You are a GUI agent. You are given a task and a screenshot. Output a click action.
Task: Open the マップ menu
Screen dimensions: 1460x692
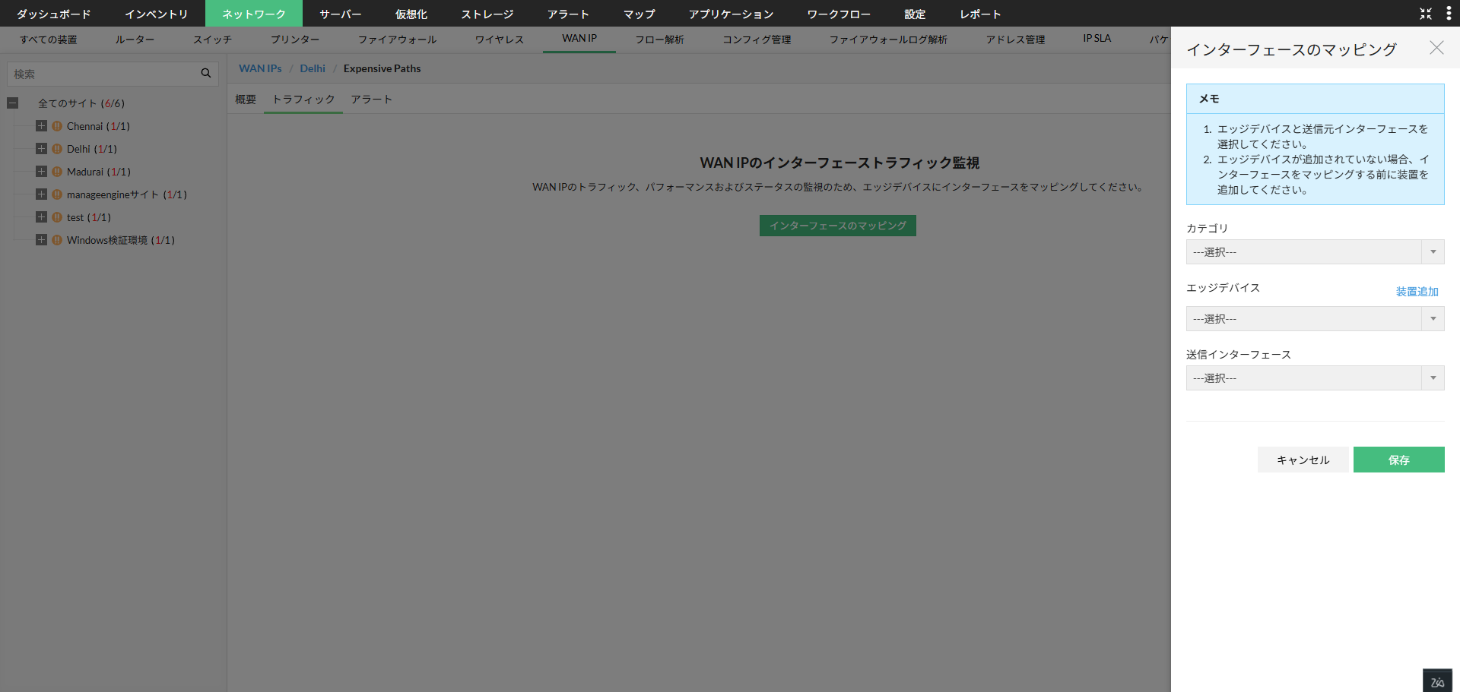click(640, 14)
